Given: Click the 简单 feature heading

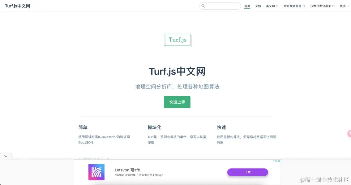Looking at the screenshot, I should point(83,127).
